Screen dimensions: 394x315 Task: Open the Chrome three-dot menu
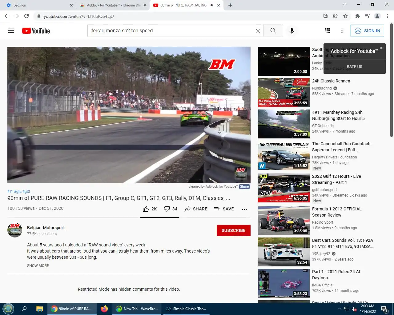click(387, 16)
